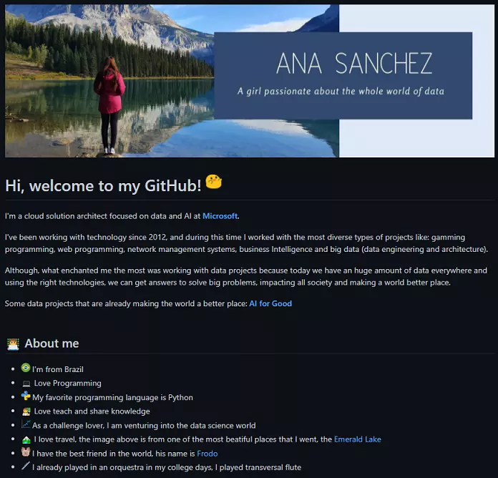The height and width of the screenshot is (478, 498).
Task: Open the AI for Good link
Action: tap(270, 303)
